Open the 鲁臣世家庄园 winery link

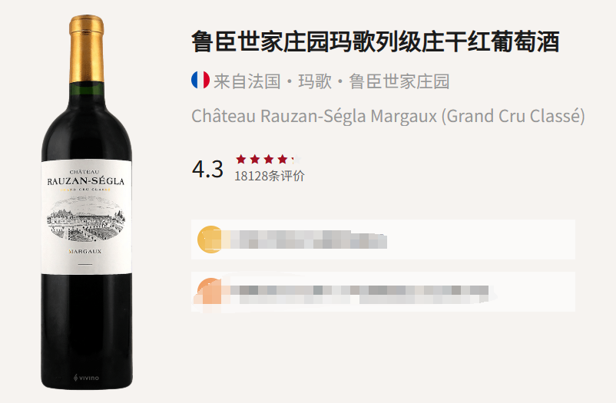(399, 81)
